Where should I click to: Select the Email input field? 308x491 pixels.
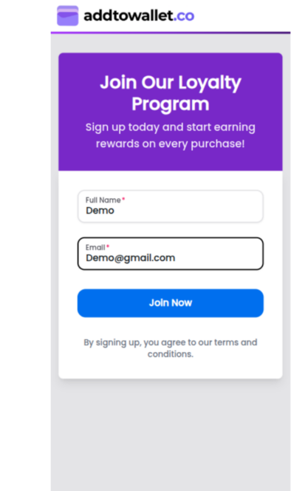pyautogui.click(x=171, y=254)
